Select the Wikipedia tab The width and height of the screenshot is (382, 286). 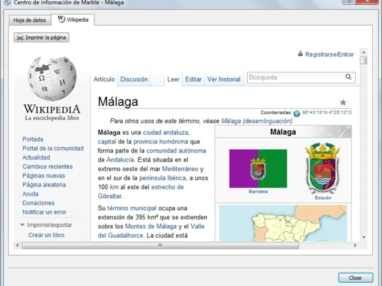coord(73,20)
